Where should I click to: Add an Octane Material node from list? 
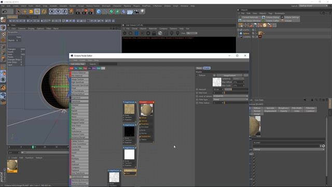(x=79, y=73)
